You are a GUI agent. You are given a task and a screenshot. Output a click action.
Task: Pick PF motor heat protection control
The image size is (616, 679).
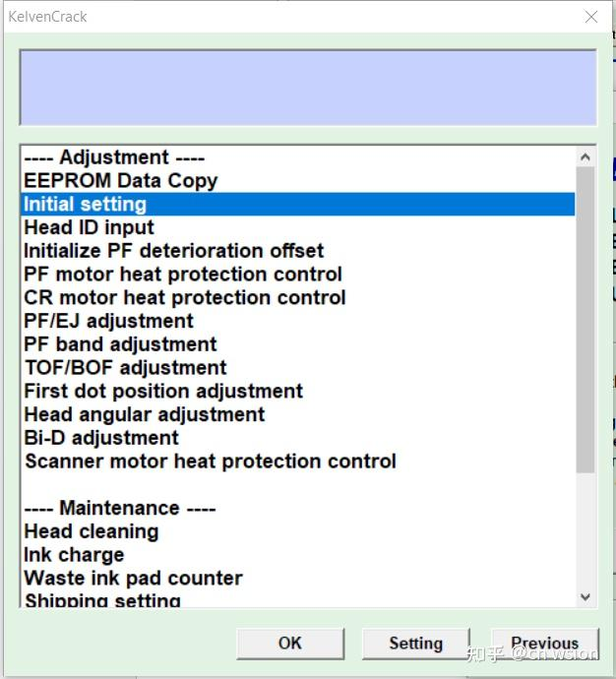tap(182, 275)
